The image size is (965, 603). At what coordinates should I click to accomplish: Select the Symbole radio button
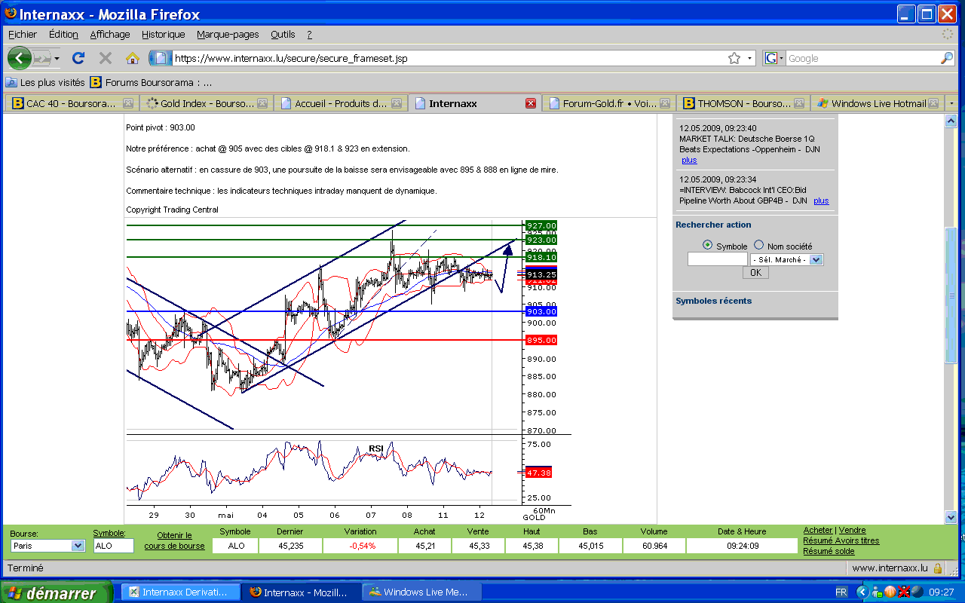707,246
